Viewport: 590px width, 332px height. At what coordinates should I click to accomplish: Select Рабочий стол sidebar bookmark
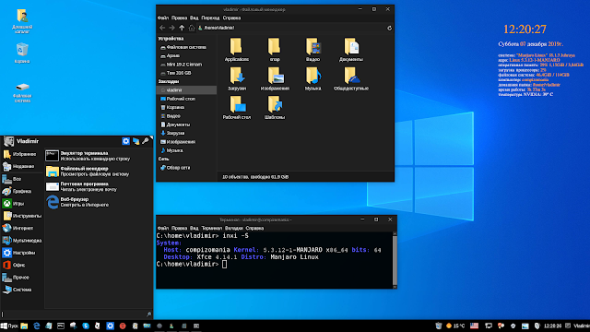pyautogui.click(x=186, y=99)
